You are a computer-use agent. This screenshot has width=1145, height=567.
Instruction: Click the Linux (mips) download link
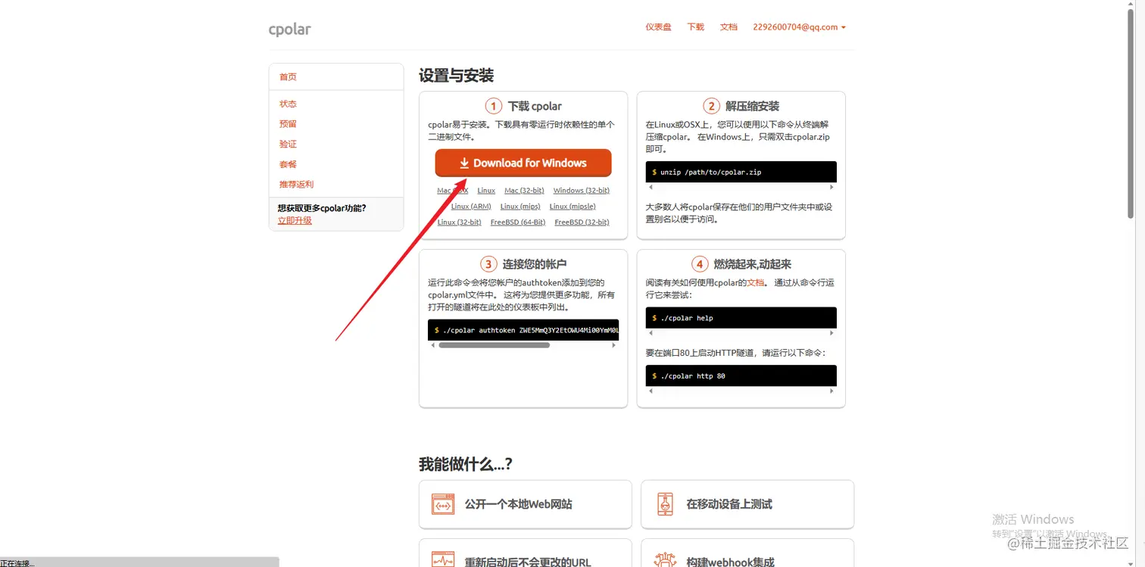[x=520, y=206]
